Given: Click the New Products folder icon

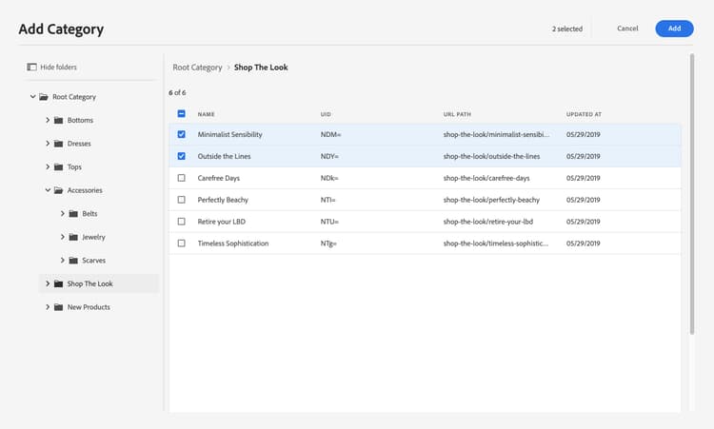Looking at the screenshot, I should (59, 307).
